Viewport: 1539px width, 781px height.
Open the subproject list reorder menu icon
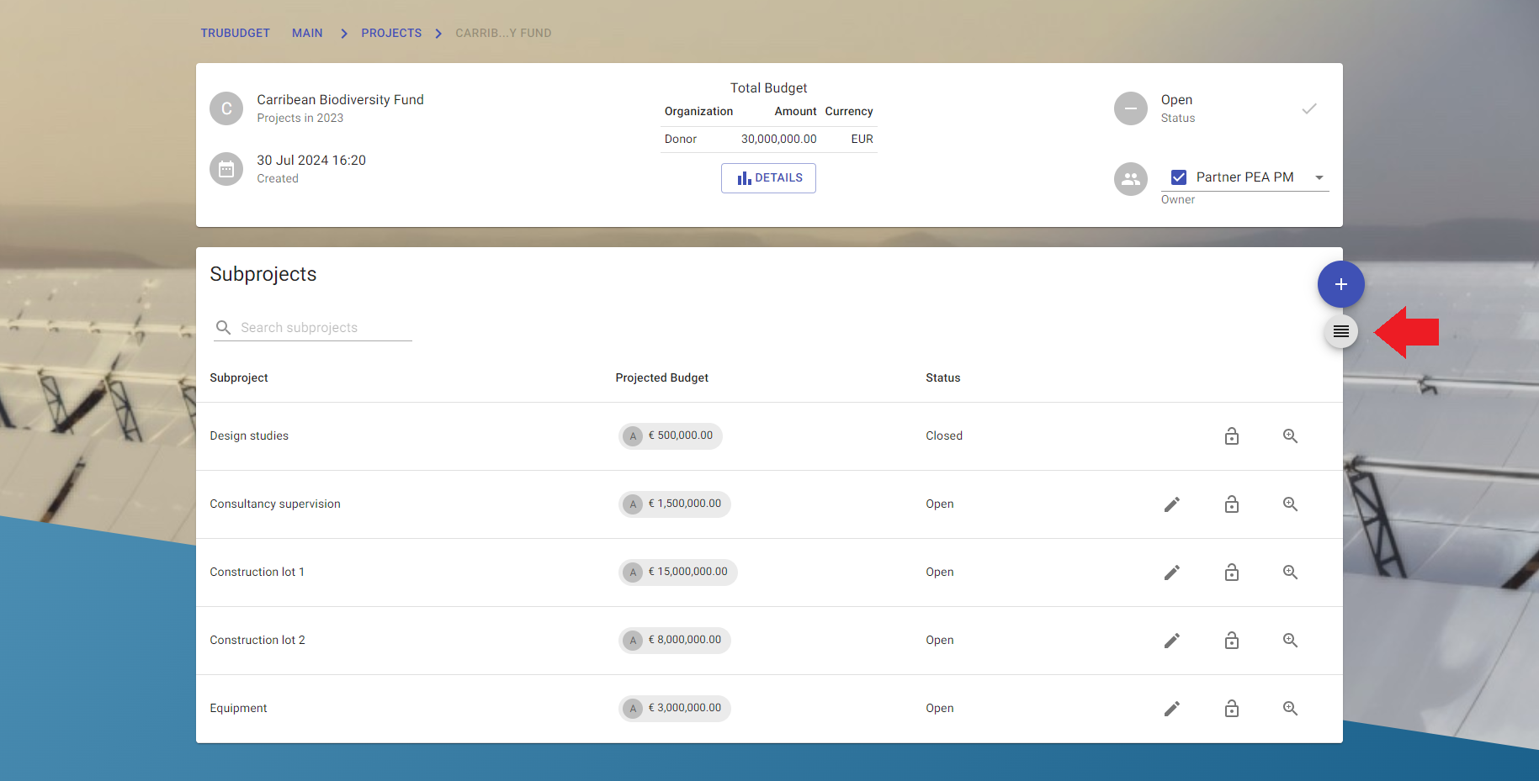(1340, 332)
